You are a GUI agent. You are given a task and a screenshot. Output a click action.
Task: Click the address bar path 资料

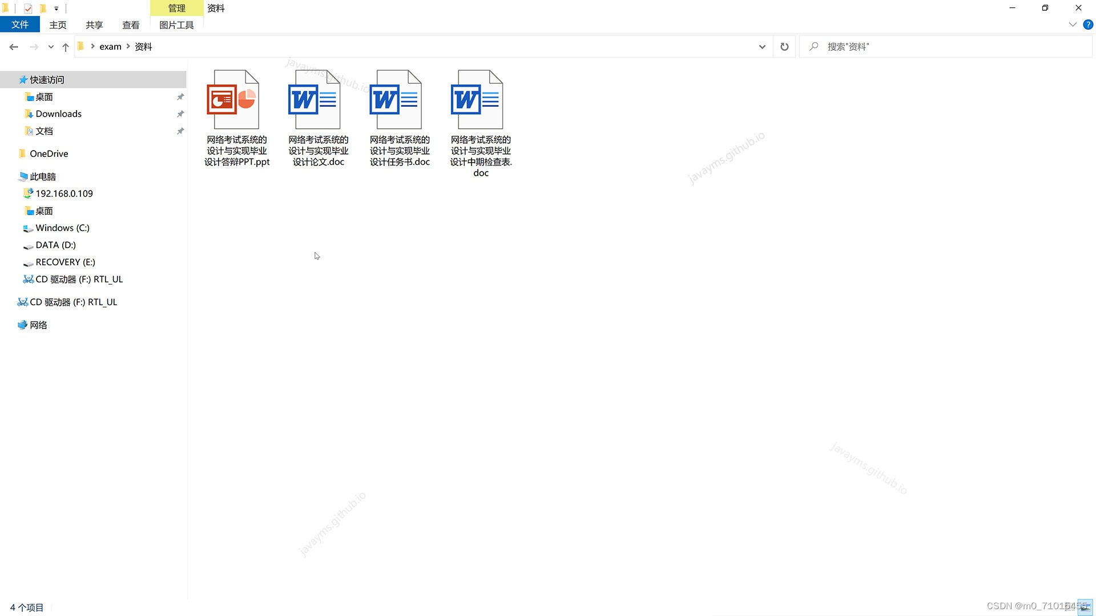click(143, 47)
